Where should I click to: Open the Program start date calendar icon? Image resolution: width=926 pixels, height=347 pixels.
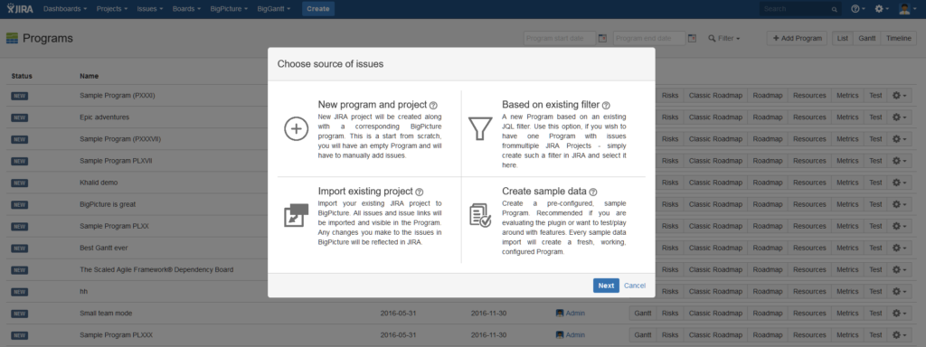(x=602, y=38)
